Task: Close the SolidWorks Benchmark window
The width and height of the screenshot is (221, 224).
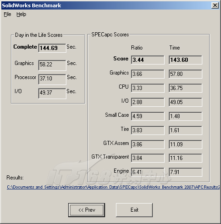Action: [x=215, y=5]
